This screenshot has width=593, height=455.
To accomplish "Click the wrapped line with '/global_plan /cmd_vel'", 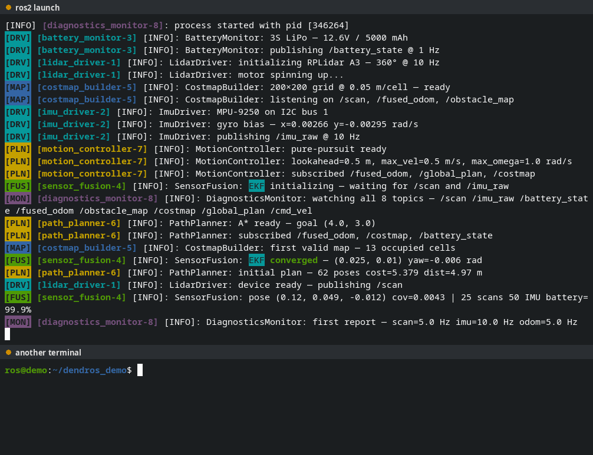I will (159, 211).
